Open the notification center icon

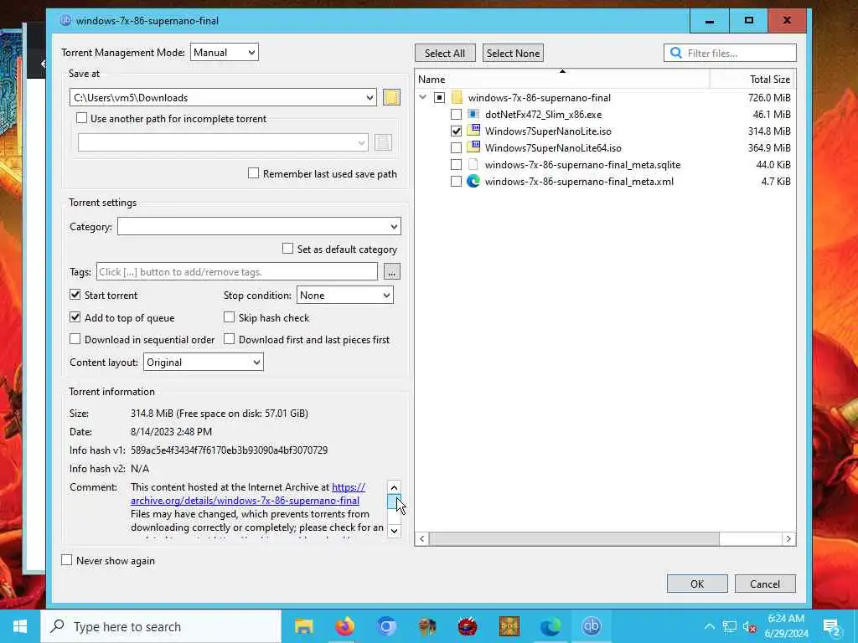coord(832,626)
